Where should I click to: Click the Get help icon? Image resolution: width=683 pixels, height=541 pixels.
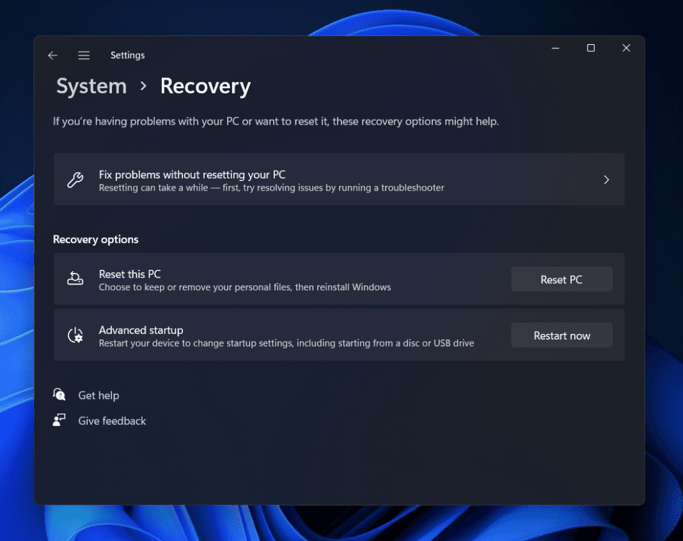pyautogui.click(x=59, y=395)
